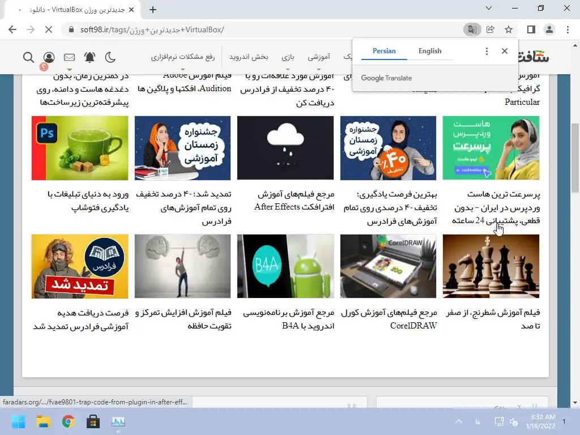
Task: Toggle dark mode moon icon
Action: click(110, 57)
